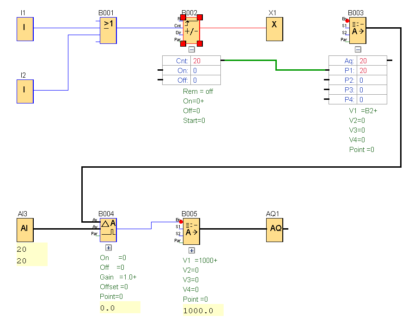Click the 'Rem = off' parameter text
The width and height of the screenshot is (408, 328).
(198, 91)
